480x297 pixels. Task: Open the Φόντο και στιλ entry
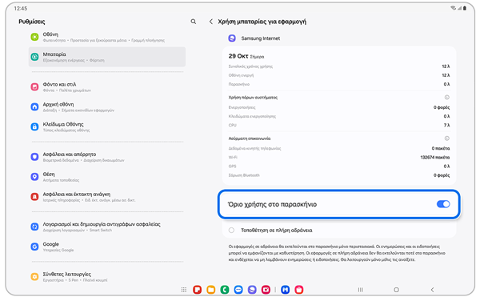[107, 87]
